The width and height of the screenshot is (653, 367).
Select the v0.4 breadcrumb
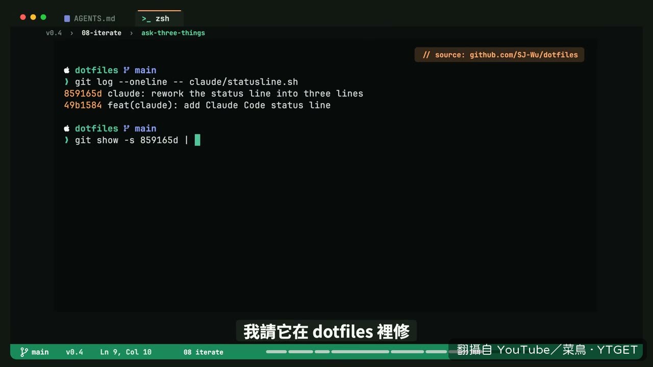(x=54, y=33)
